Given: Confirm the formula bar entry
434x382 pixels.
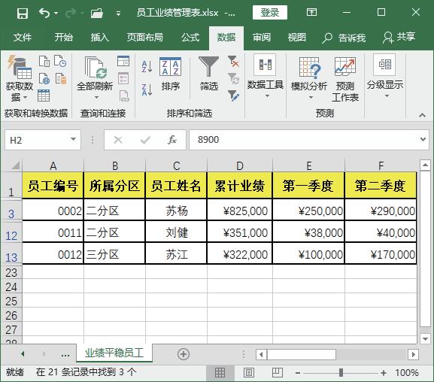Looking at the screenshot, I should [145, 140].
